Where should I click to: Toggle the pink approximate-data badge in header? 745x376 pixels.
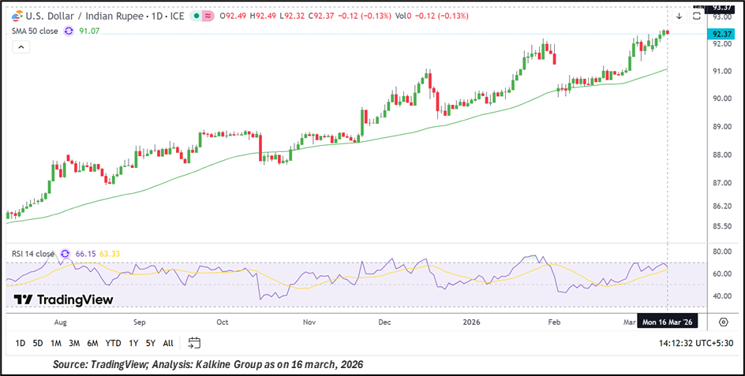point(208,16)
